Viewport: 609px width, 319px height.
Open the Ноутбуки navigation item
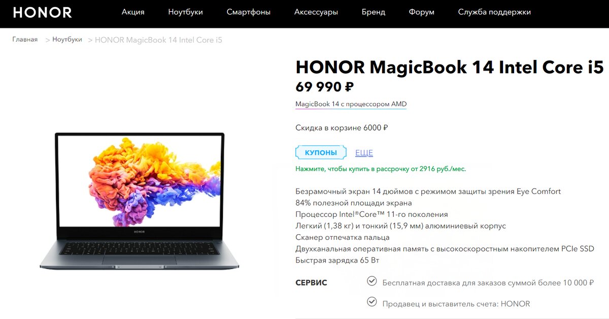[x=186, y=12]
